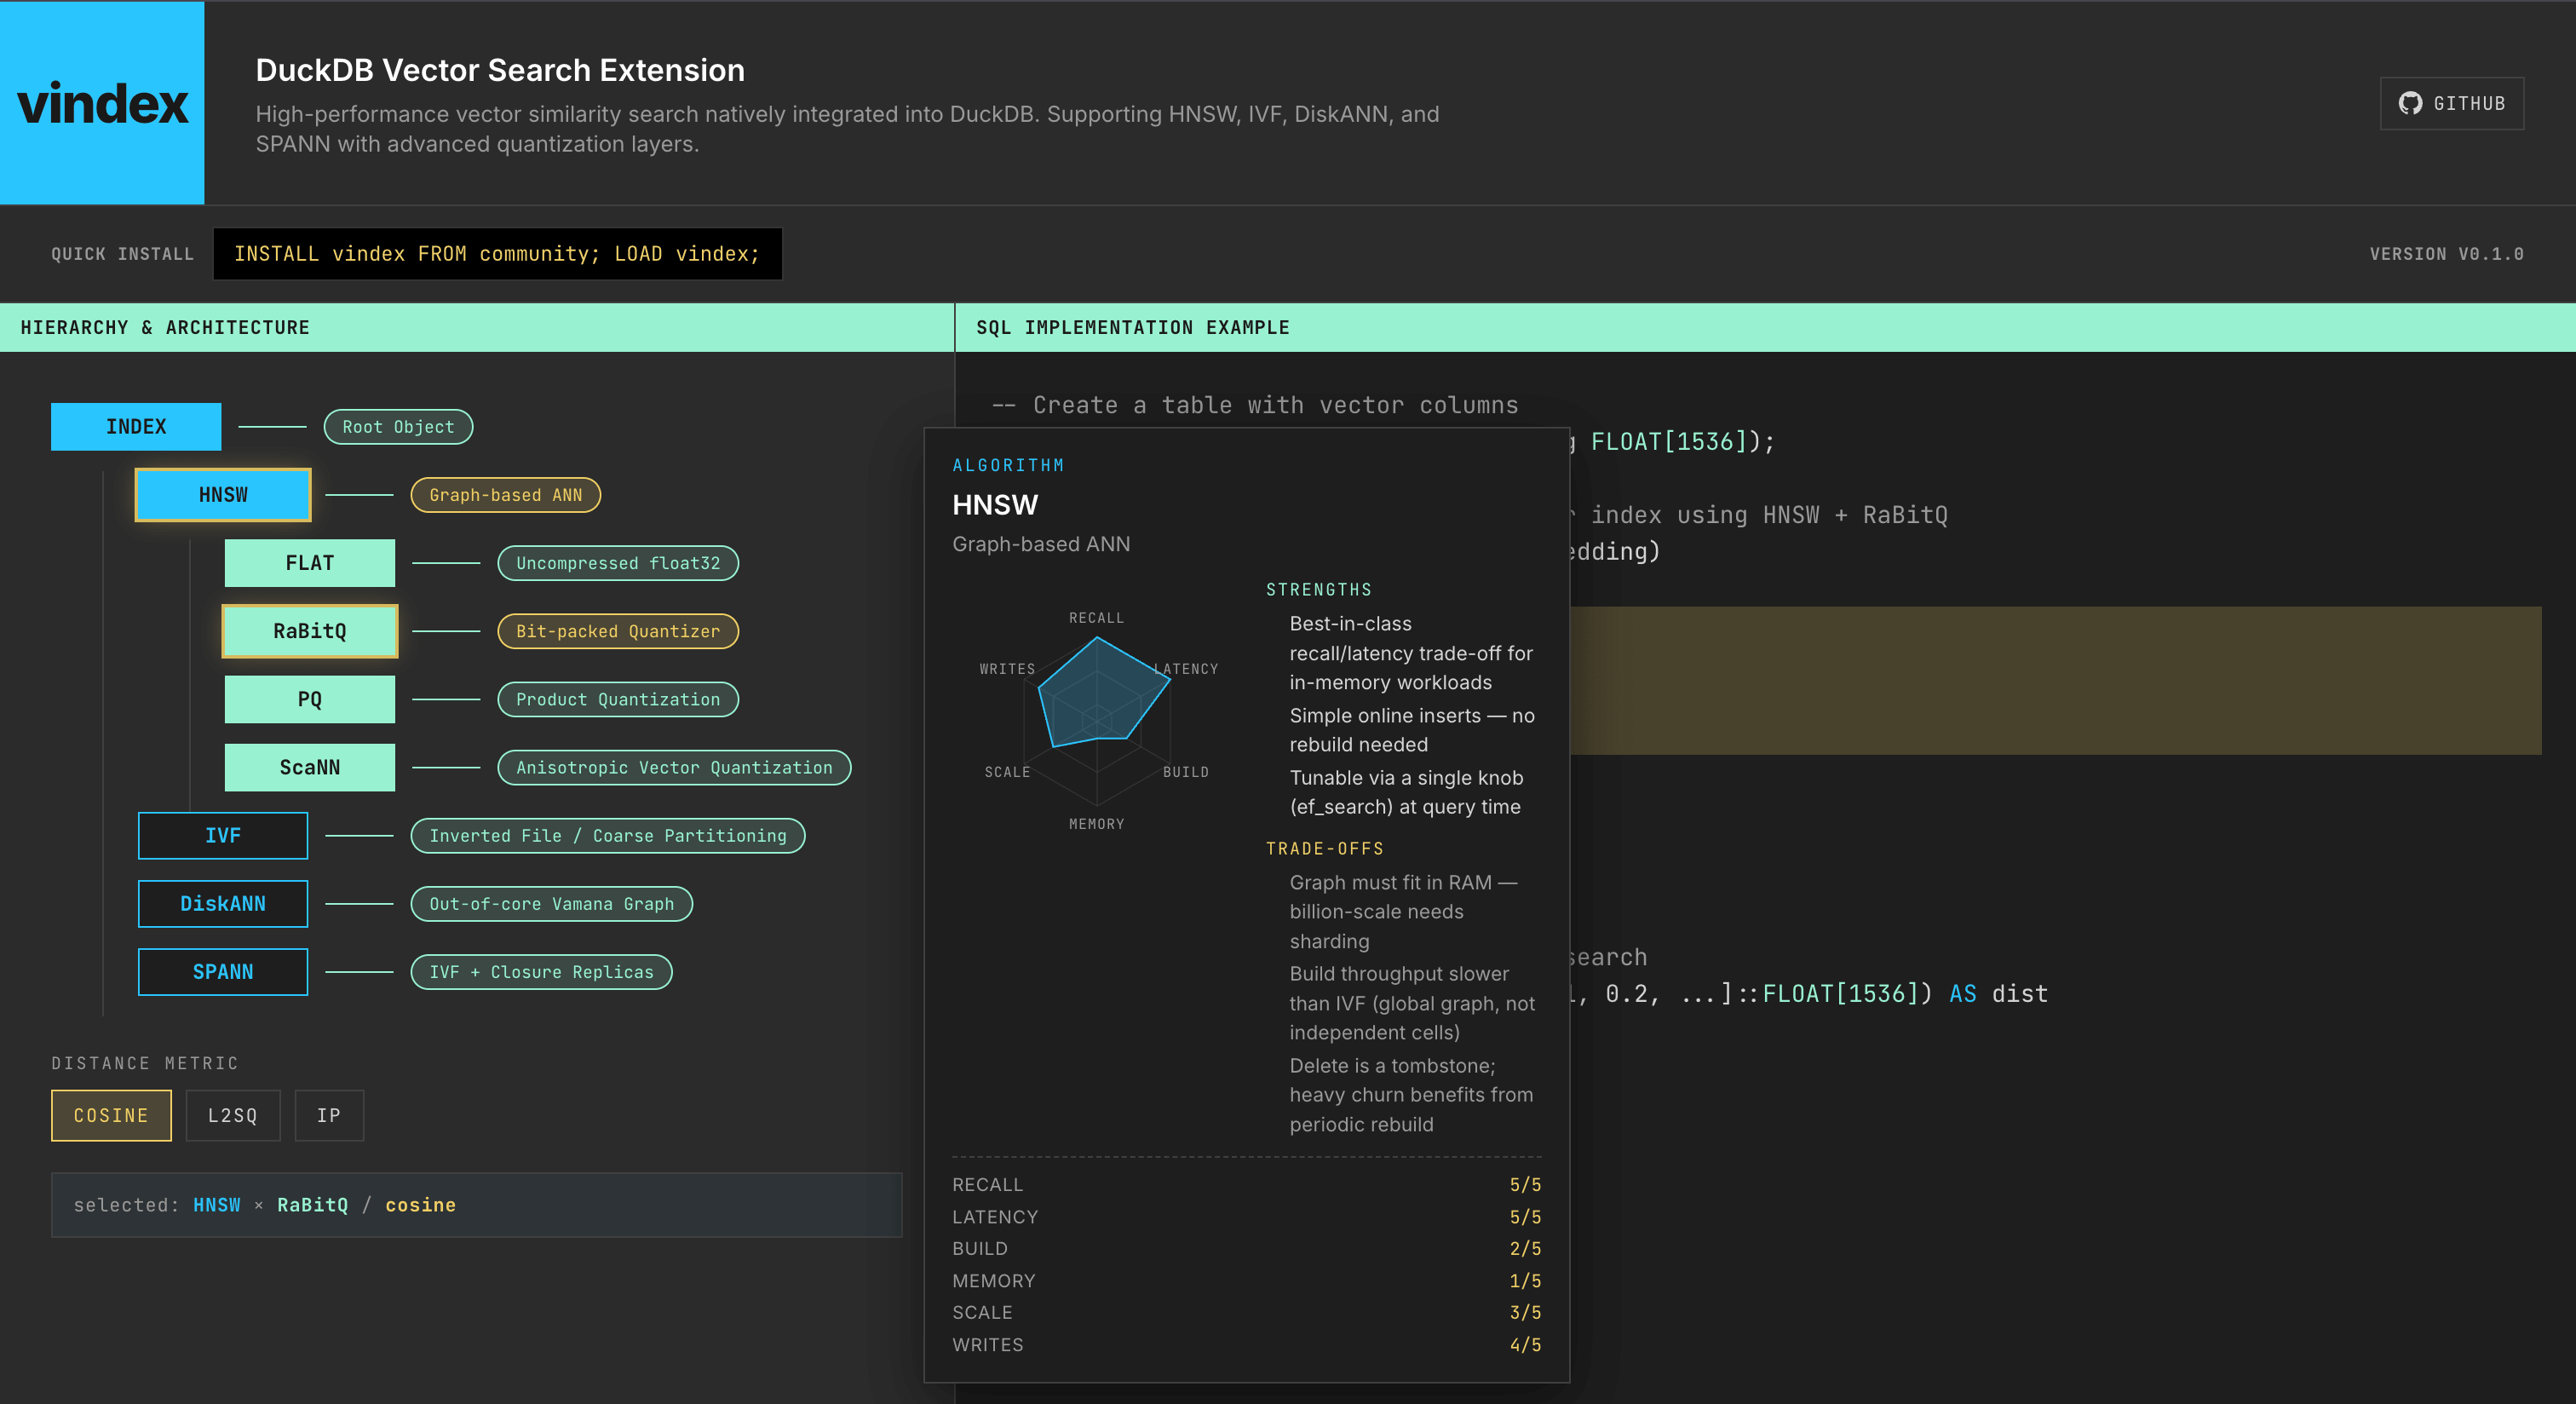Viewport: 2576px width, 1404px height.
Task: Select the PQ node
Action: 310,699
